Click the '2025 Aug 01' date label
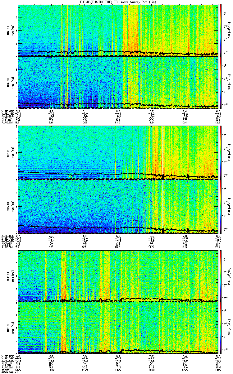This screenshot has width=233, height=374. pyautogui.click(x=9, y=372)
